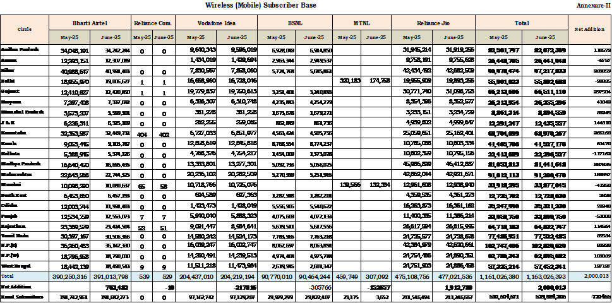Screen dimensions: 612x303
Task: Select Reliance Jio cell '31,945,214'
Action: (412, 50)
